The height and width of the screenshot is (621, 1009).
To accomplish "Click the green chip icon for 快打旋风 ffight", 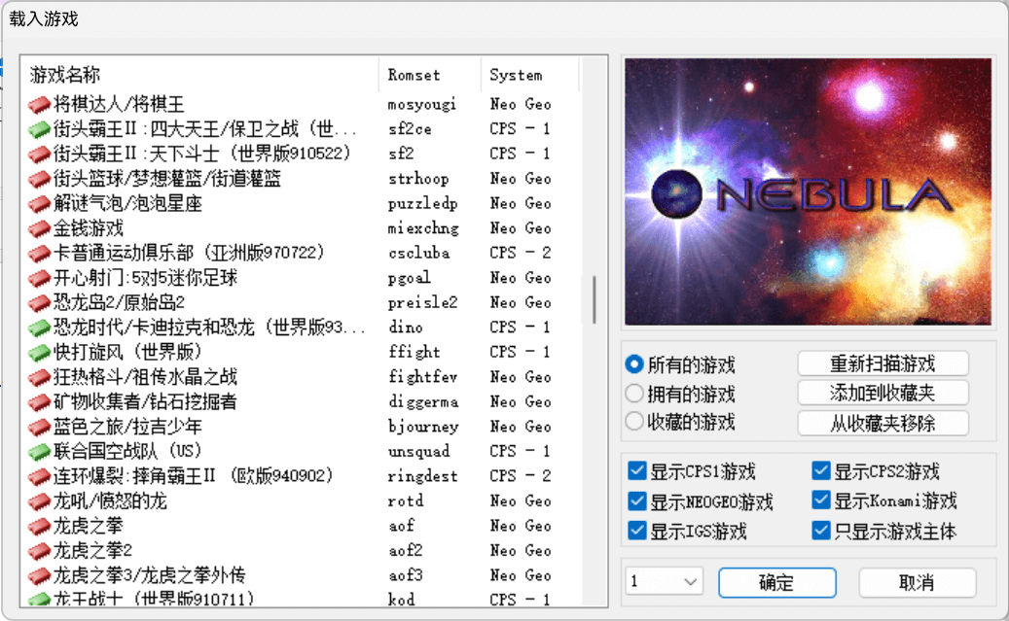I will click(x=39, y=352).
